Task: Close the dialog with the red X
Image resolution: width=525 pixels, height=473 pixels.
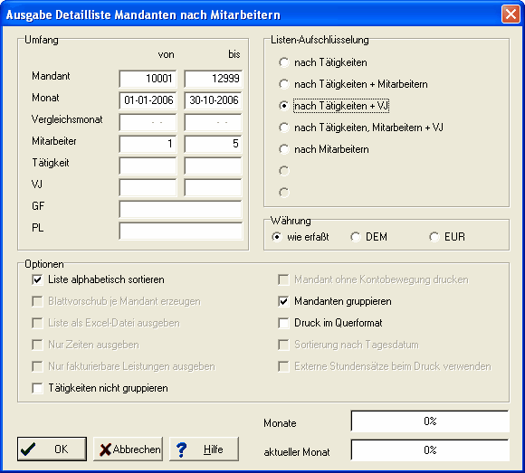Action: pyautogui.click(x=511, y=14)
